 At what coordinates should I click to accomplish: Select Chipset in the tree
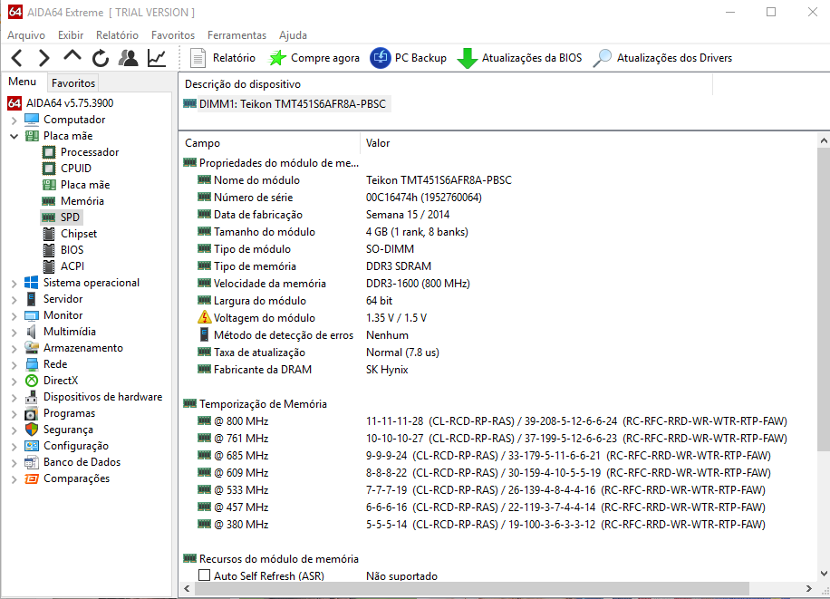point(79,234)
